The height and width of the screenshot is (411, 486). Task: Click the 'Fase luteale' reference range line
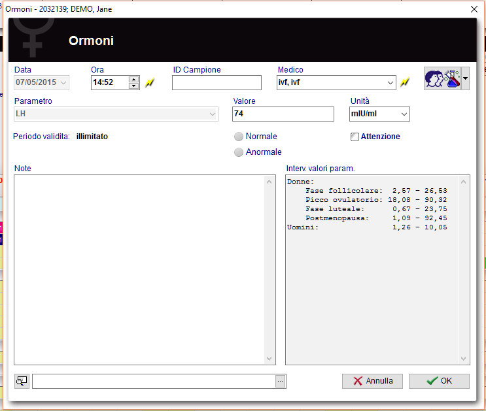[376, 209]
